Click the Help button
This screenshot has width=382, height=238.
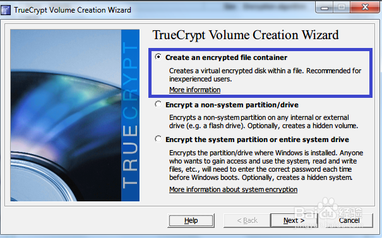pos(191,220)
